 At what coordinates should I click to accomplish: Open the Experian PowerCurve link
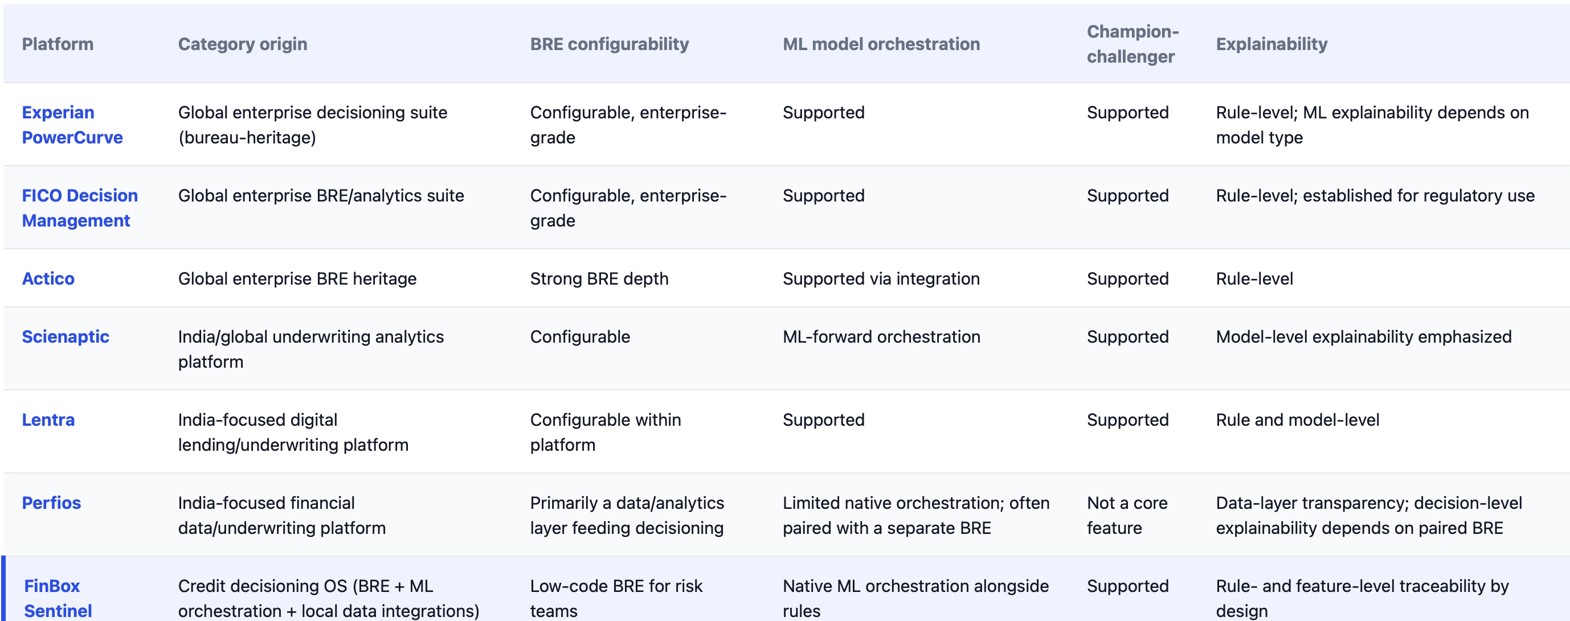72,125
